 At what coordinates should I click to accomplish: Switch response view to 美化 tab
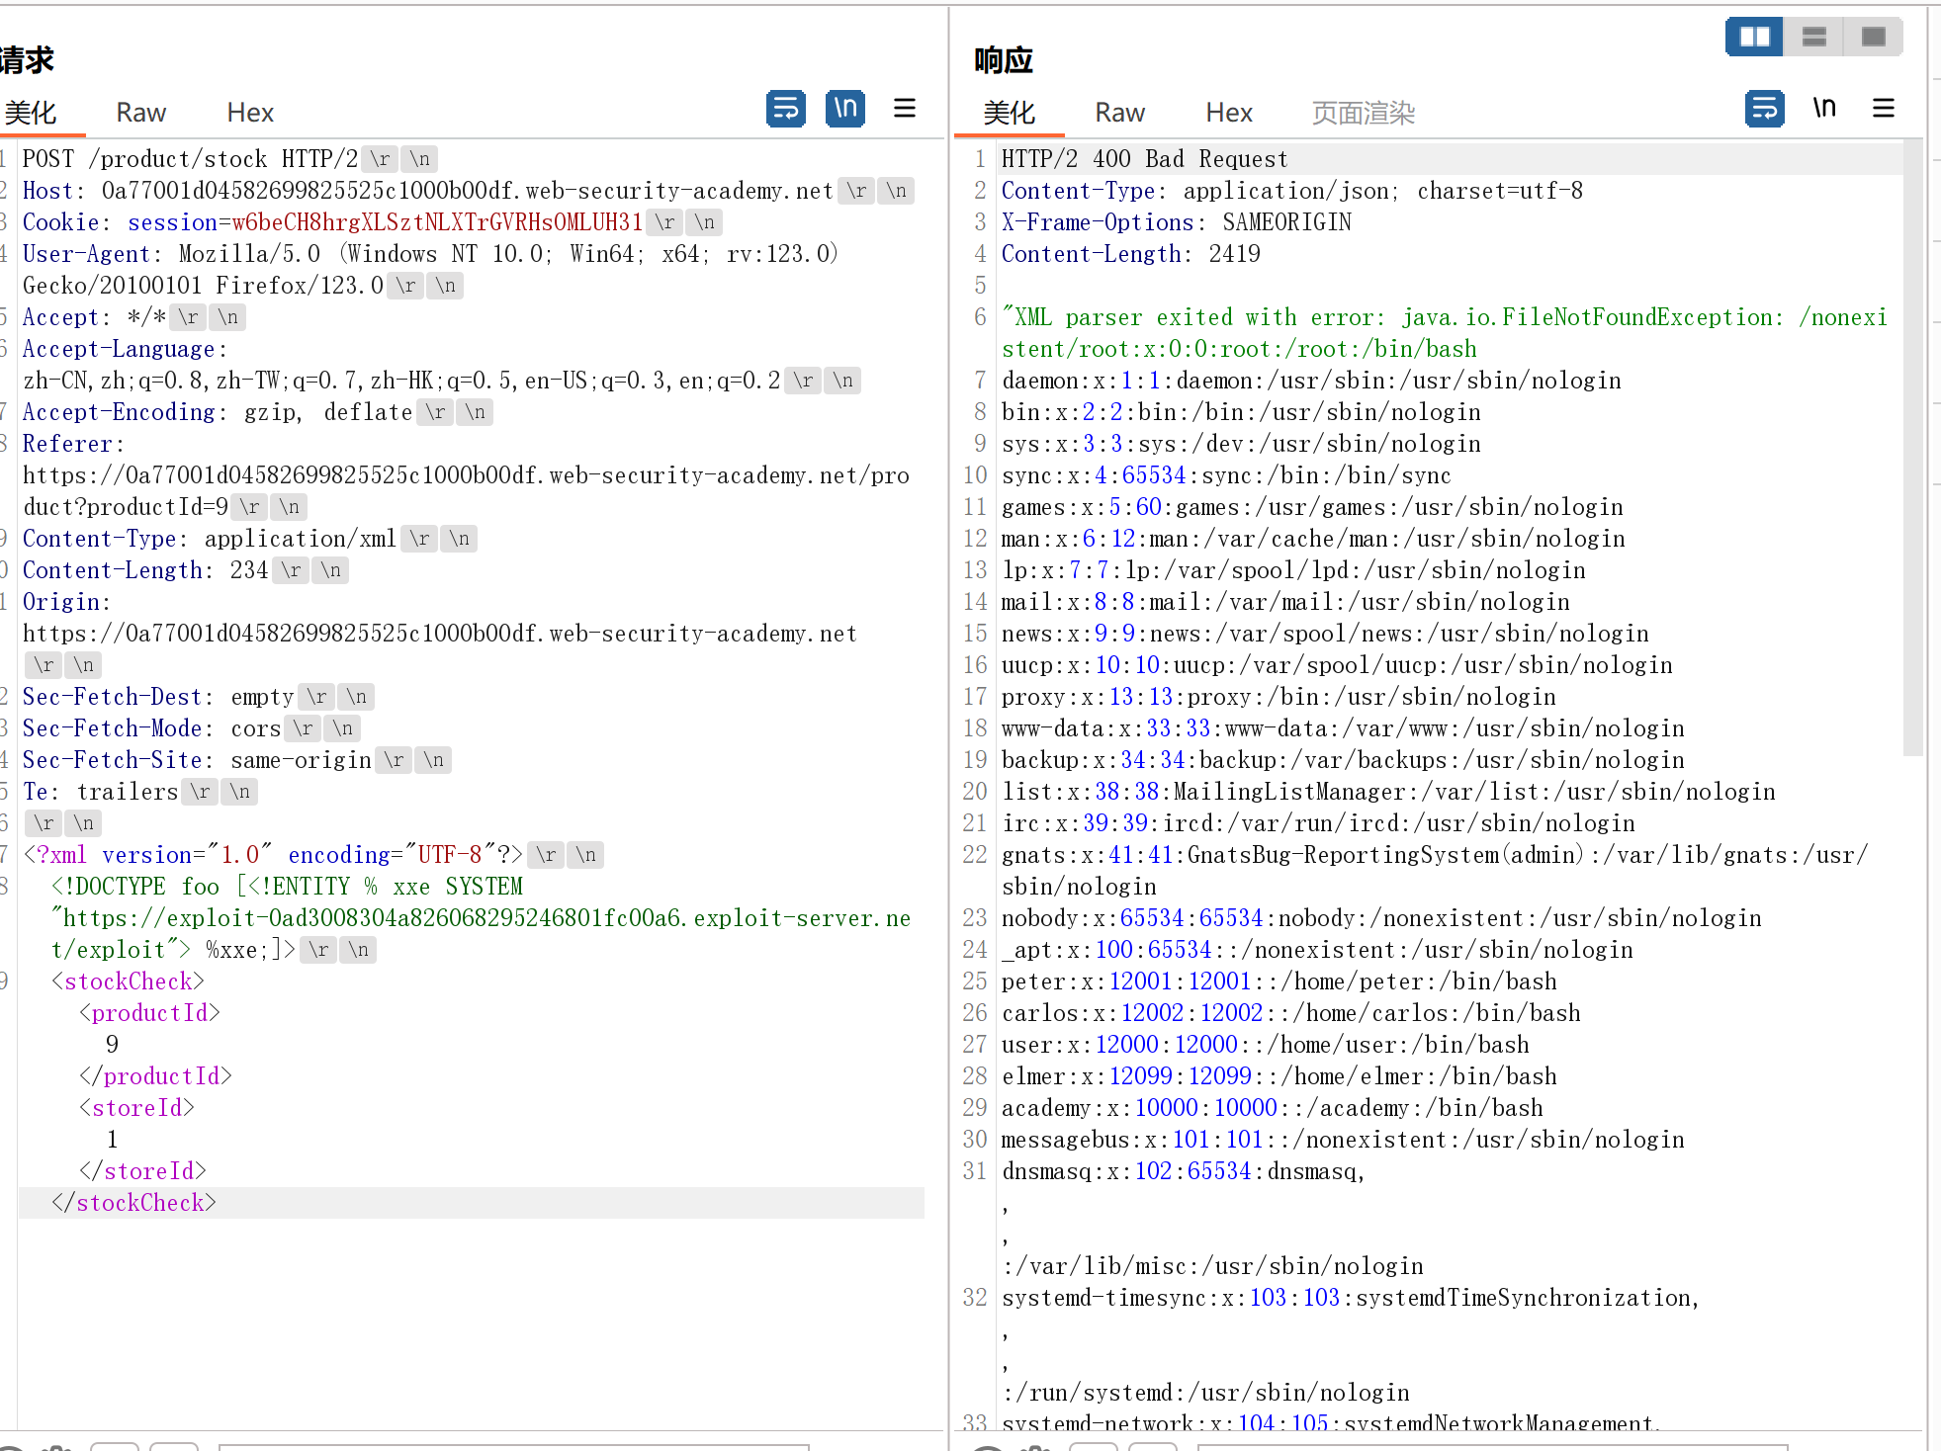[1010, 113]
